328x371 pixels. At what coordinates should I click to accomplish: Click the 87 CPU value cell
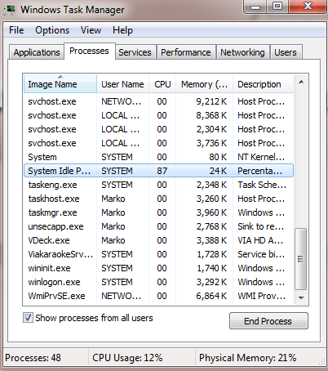(162, 171)
